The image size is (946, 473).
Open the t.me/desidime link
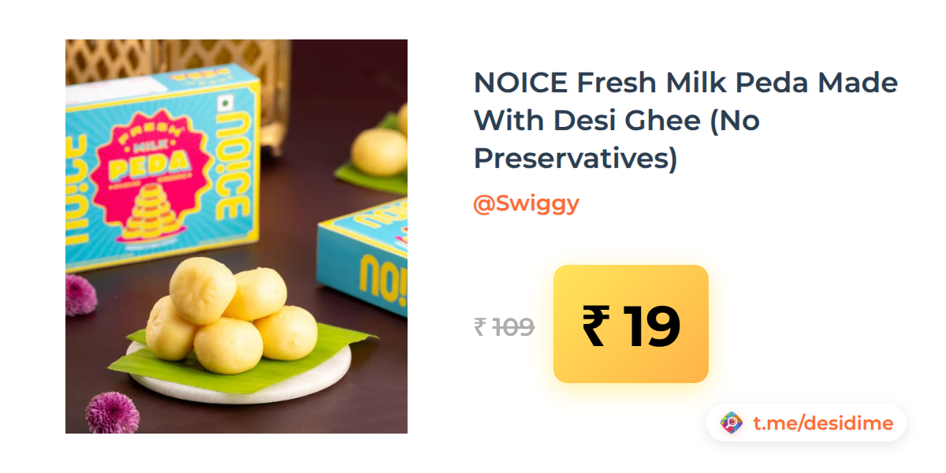point(823,423)
